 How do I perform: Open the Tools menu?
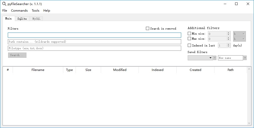(x=36, y=11)
